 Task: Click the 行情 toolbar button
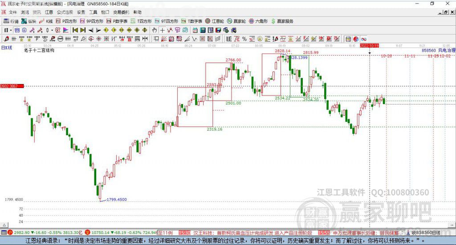point(11,21)
